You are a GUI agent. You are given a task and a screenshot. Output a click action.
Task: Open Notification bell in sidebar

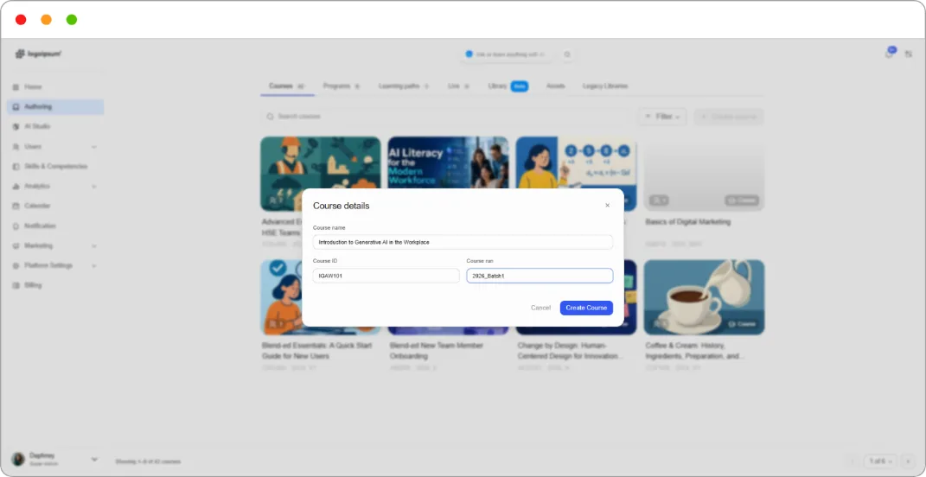[16, 226]
